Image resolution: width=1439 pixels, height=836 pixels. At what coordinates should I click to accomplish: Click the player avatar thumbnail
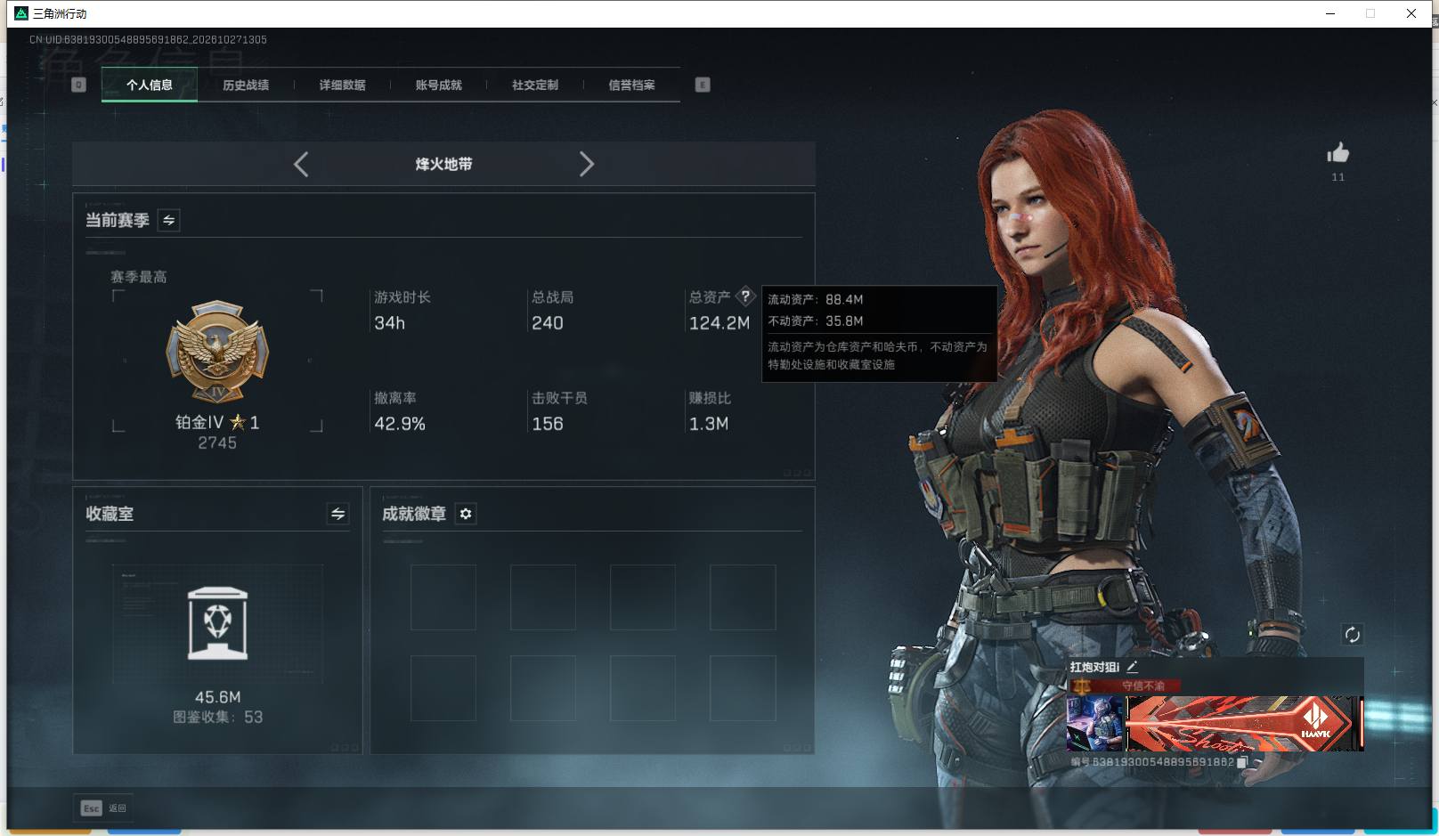[x=1095, y=723]
